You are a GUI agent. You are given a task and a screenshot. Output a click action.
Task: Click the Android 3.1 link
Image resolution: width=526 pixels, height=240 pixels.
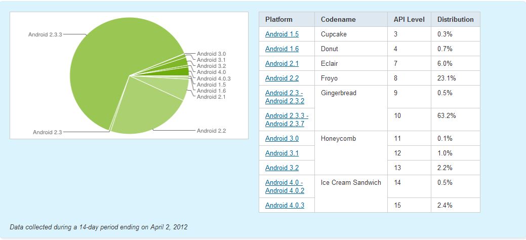[x=282, y=153]
